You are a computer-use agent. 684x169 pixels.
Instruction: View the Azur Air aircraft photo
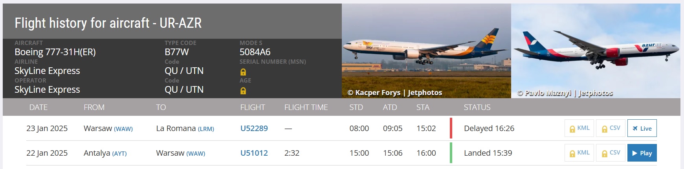[596, 51]
